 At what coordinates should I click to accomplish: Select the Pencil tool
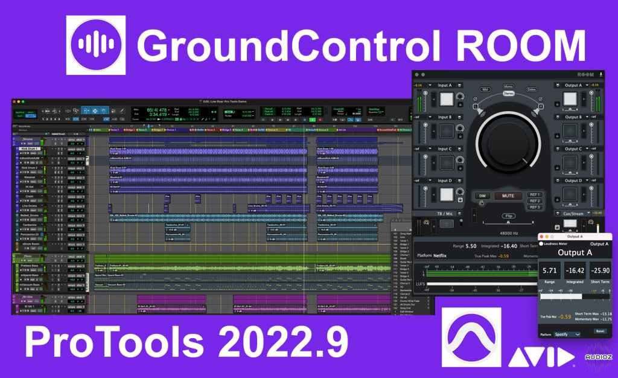pos(123,111)
